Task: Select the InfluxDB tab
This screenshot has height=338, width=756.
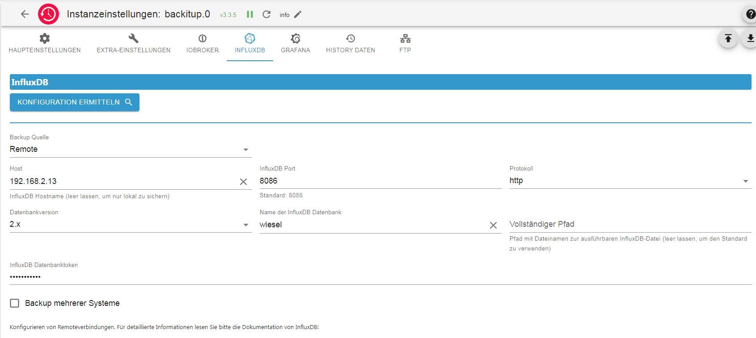Action: click(250, 44)
